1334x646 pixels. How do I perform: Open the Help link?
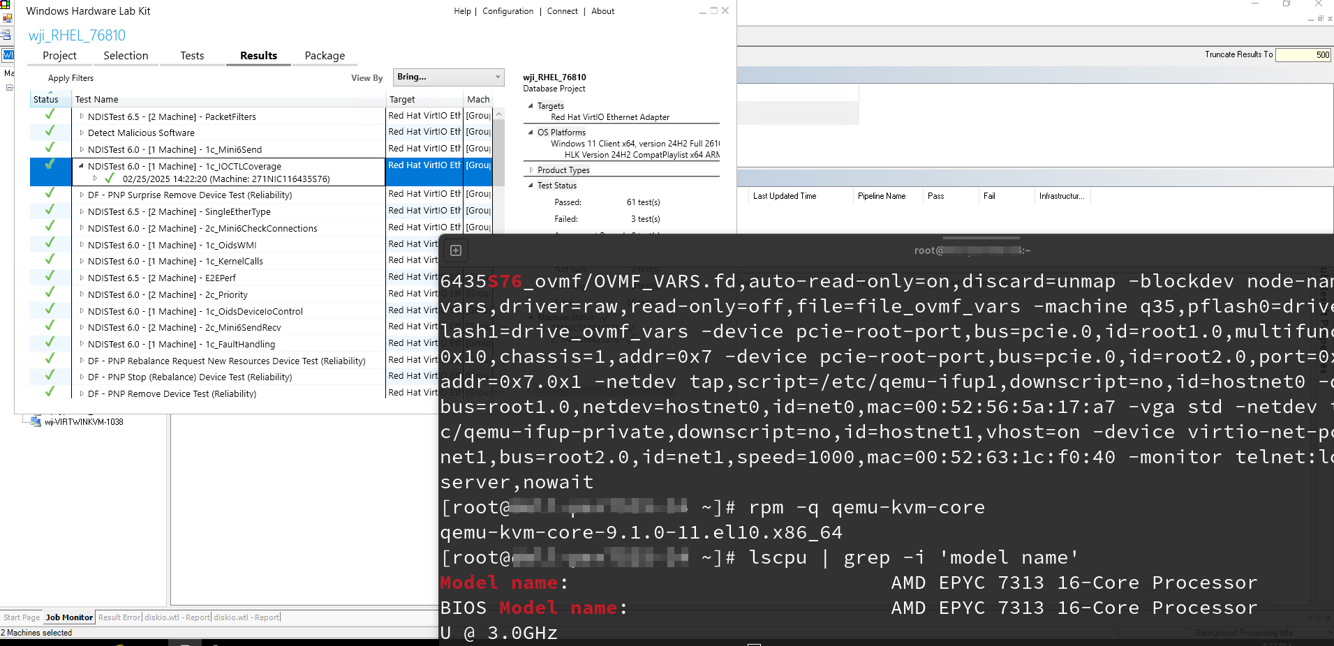tap(462, 11)
